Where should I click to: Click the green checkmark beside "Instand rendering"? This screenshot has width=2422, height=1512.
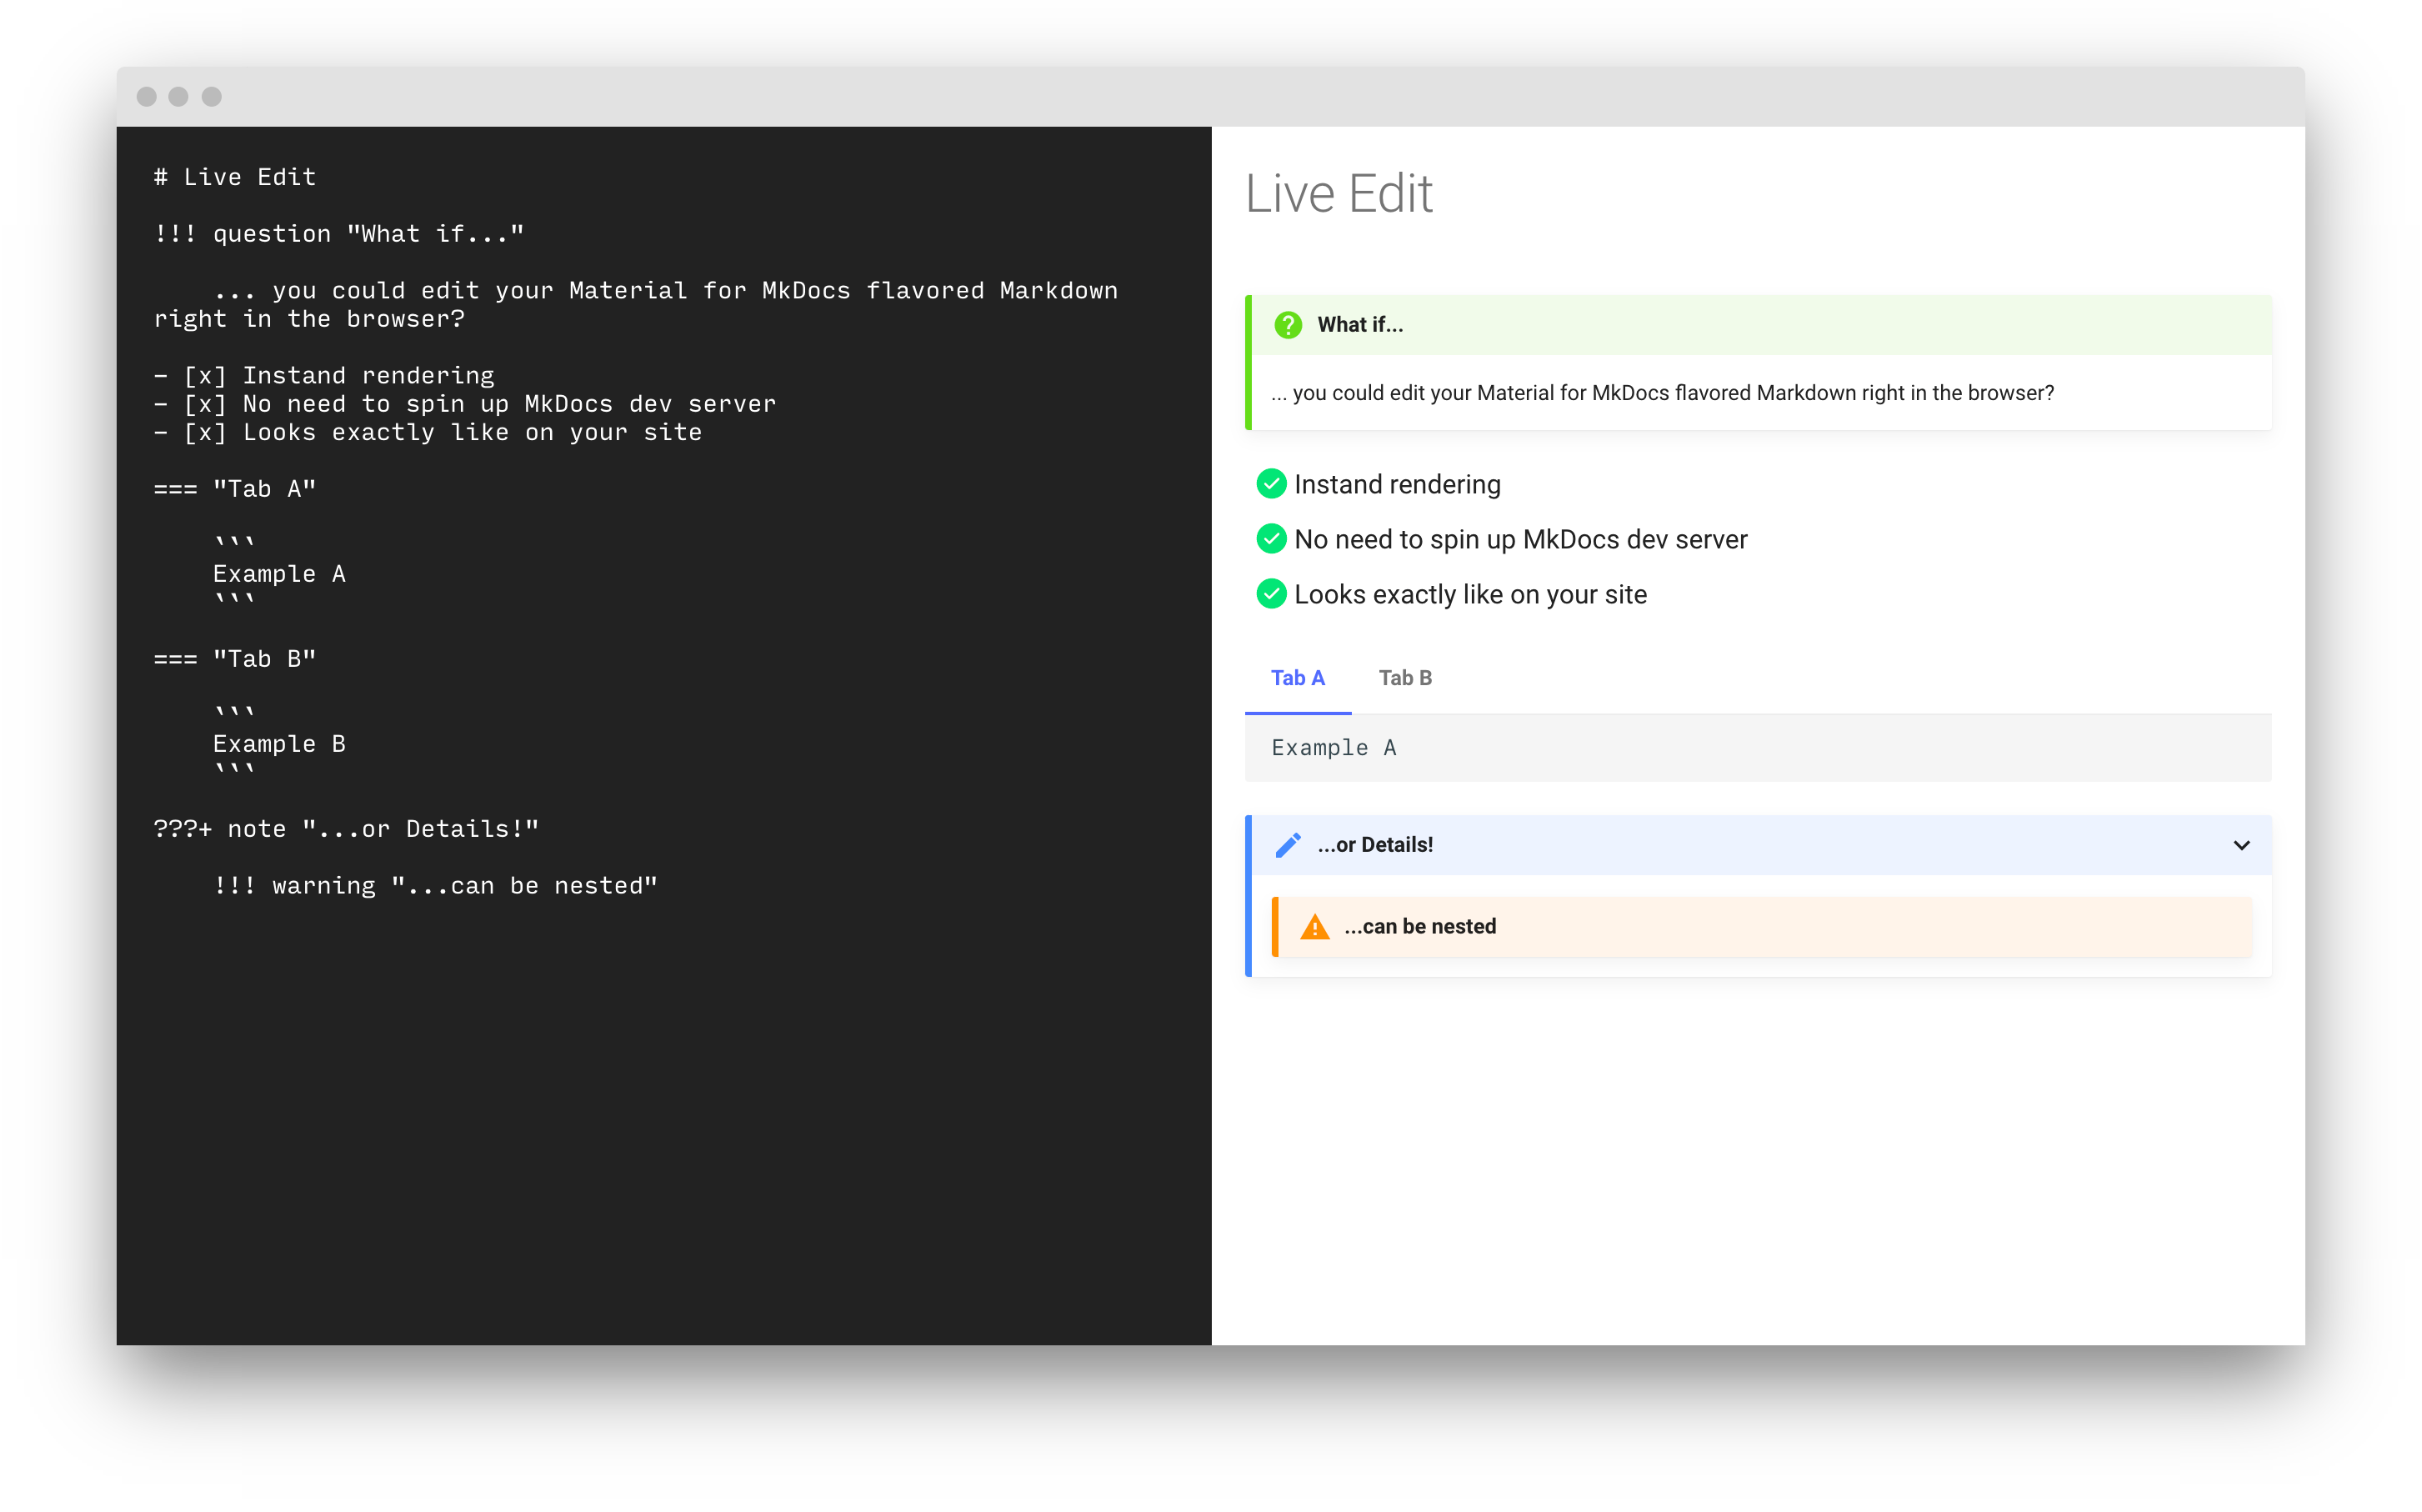(1272, 483)
